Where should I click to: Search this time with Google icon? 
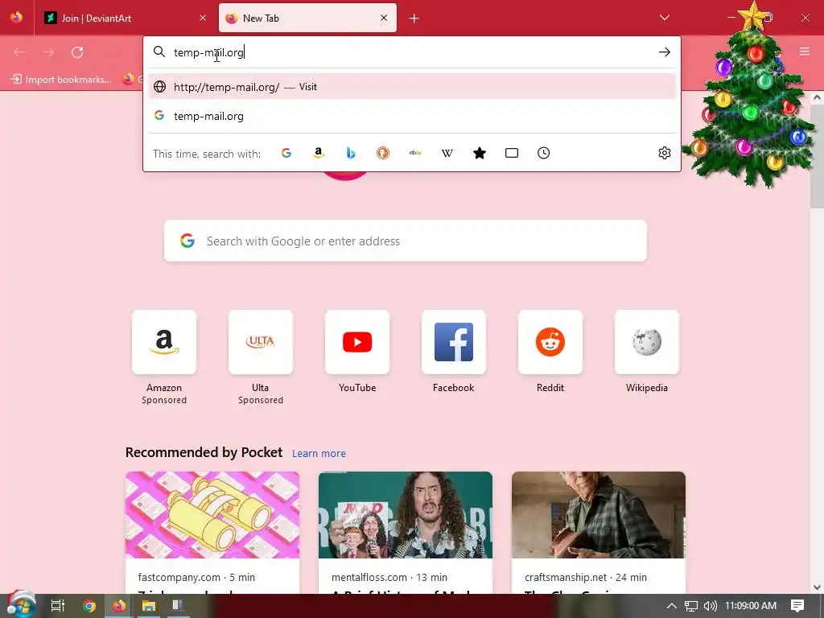(x=286, y=153)
